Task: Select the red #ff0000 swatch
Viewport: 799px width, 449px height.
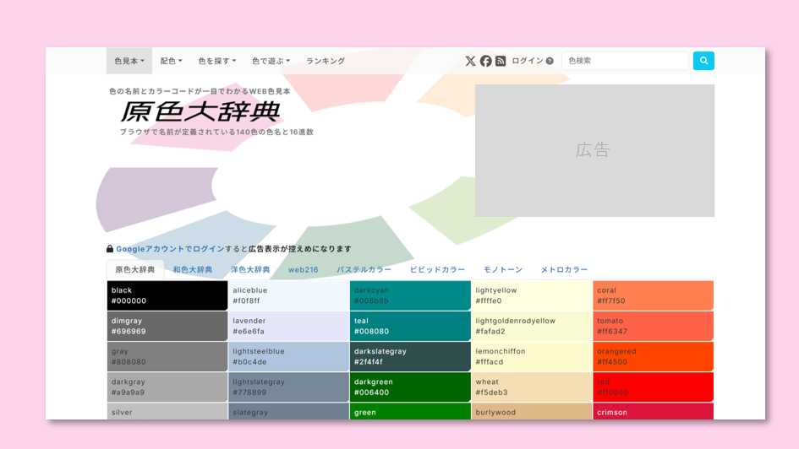Action: [654, 387]
